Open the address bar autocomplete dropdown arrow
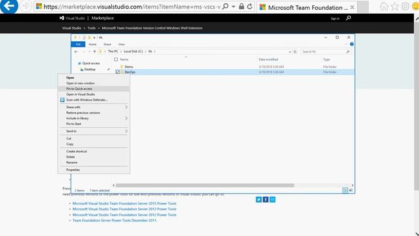This screenshot has height=236, width=419. coord(233,7)
